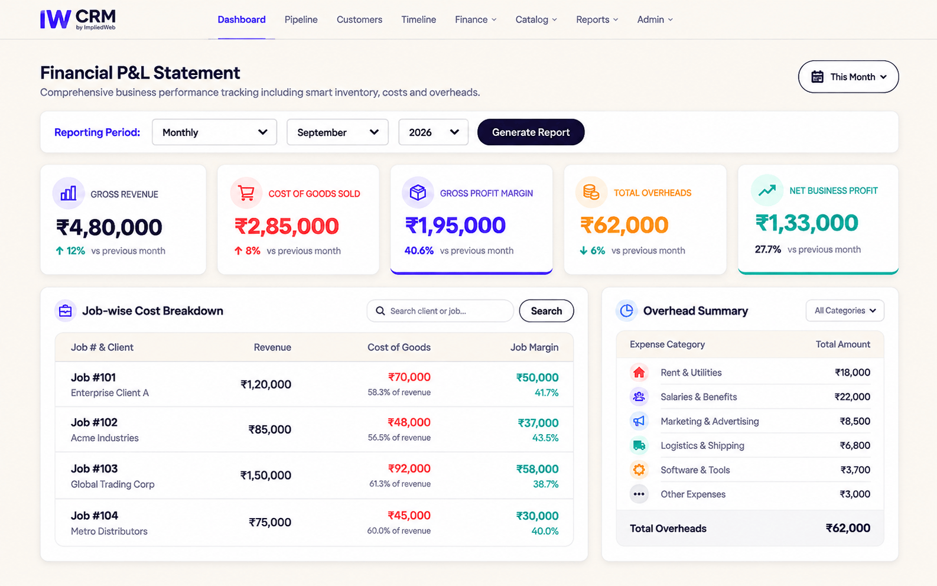
Task: Click the IW CRM logo
Action: pos(78,19)
